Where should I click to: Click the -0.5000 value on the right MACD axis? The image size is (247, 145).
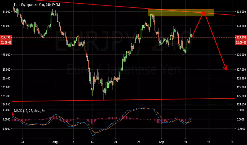click(x=241, y=129)
